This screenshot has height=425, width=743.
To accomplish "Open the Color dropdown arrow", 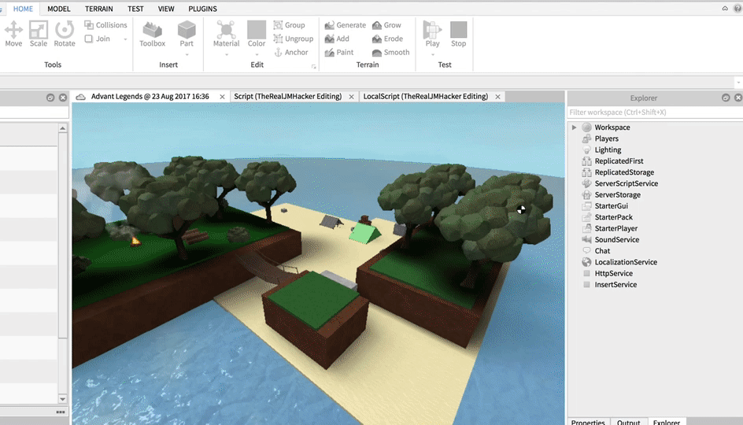I will 257,54.
